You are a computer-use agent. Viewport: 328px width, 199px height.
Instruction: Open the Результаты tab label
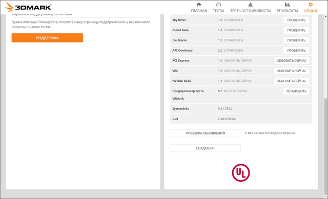pyautogui.click(x=287, y=11)
